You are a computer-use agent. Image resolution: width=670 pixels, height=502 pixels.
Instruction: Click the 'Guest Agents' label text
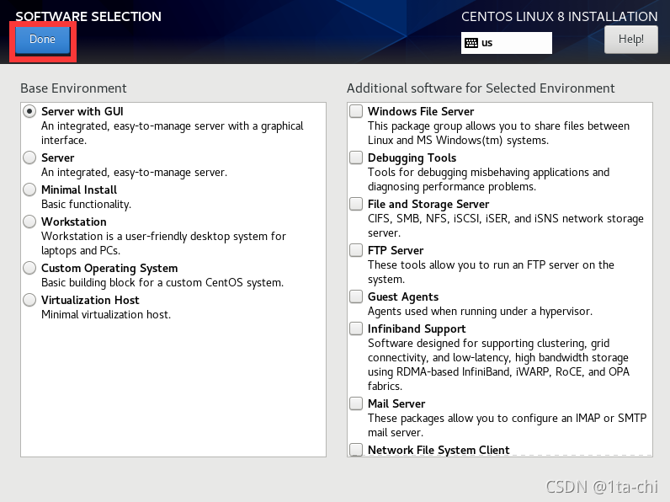[x=403, y=297]
